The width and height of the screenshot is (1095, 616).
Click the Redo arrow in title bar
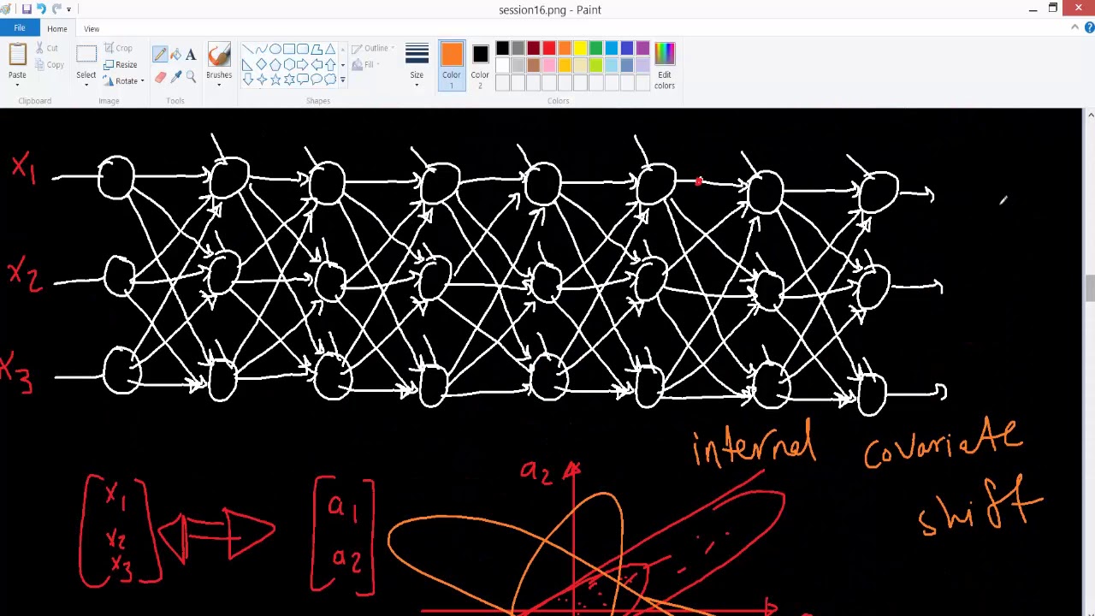tap(56, 9)
